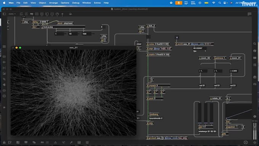This screenshot has width=259, height=146.
Task: Click the first vertical slider above pak
Action: tap(200, 113)
